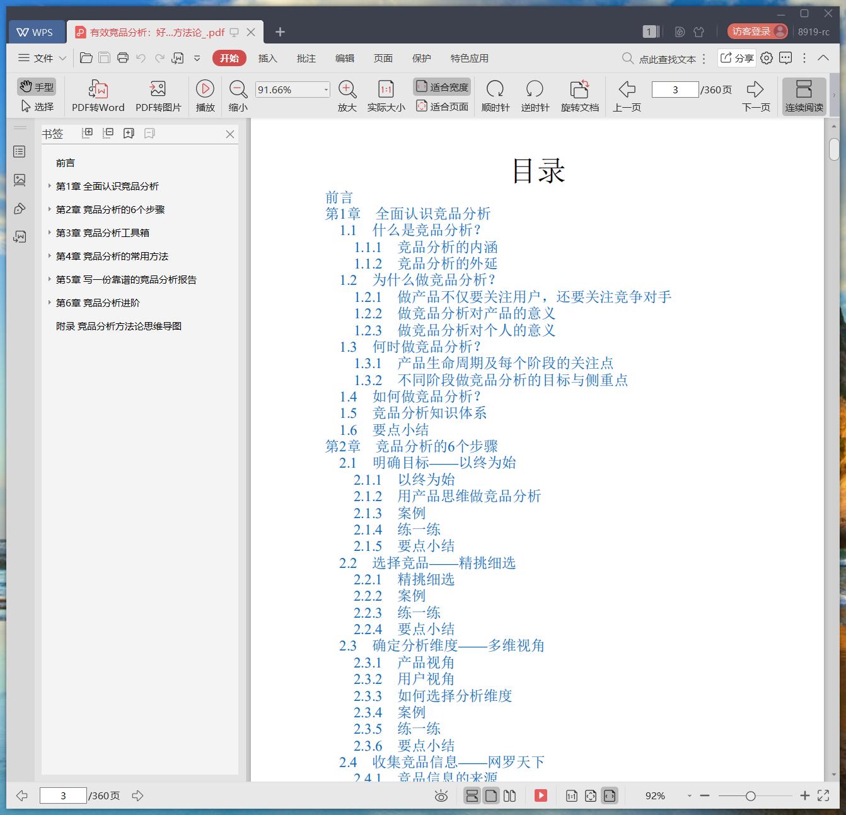This screenshot has width=846, height=815.
Task: Open the comment feedback icon beside gear
Action: coord(785,58)
